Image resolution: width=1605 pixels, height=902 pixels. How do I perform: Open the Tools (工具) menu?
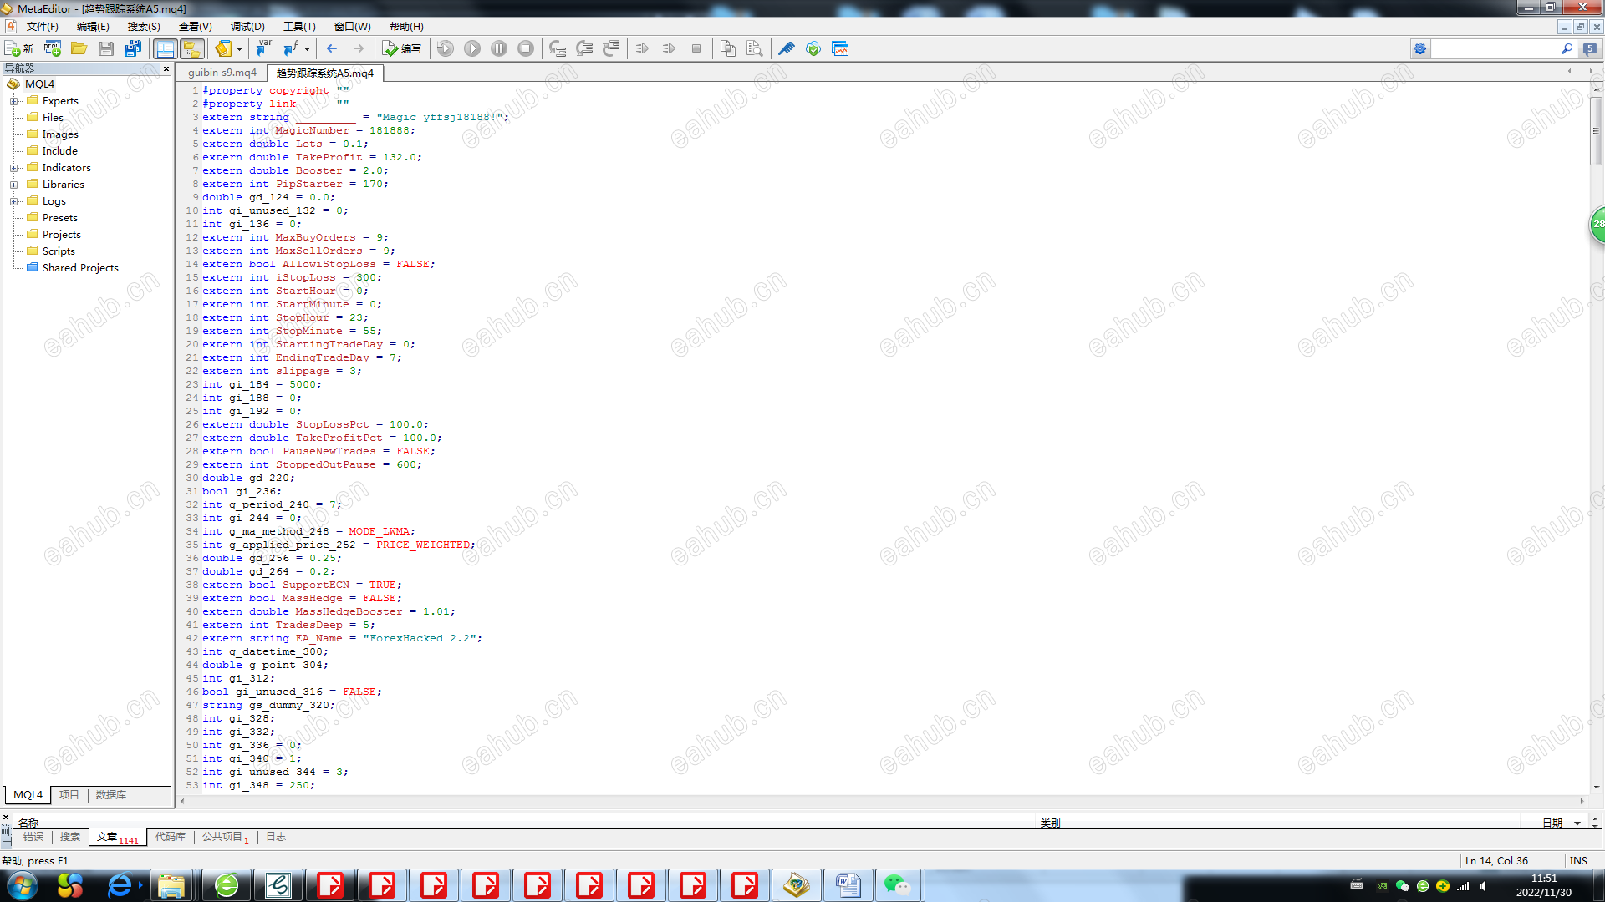(x=298, y=27)
